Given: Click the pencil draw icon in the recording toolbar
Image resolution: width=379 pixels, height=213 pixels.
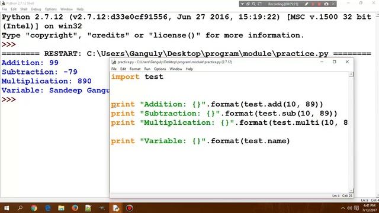Looking at the screenshot, I should [x=306, y=4].
